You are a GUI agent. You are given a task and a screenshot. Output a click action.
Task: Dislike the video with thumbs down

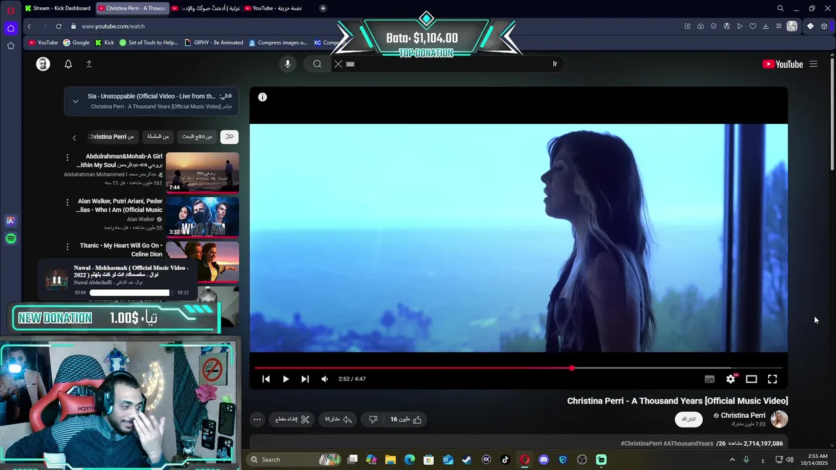[x=373, y=420]
